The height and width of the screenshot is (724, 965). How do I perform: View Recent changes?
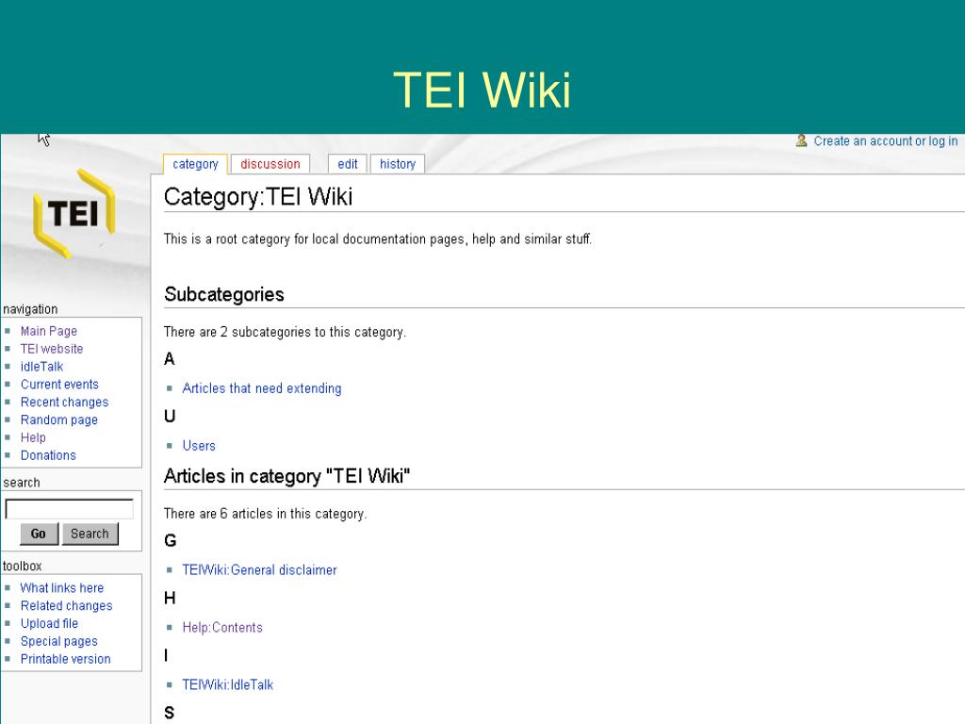pyautogui.click(x=65, y=403)
